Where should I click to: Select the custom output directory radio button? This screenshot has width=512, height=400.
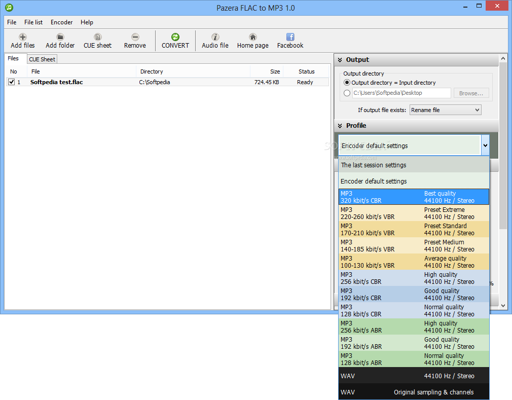coord(347,93)
